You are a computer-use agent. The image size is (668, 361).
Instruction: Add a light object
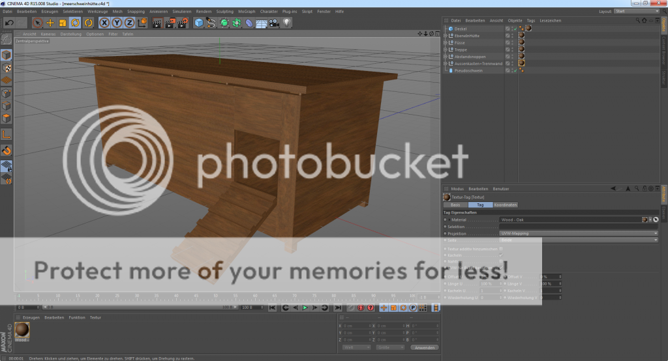coord(287,23)
